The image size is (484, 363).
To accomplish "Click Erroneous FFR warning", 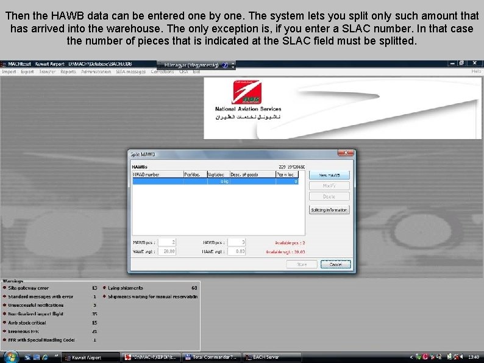I will 23,331.
